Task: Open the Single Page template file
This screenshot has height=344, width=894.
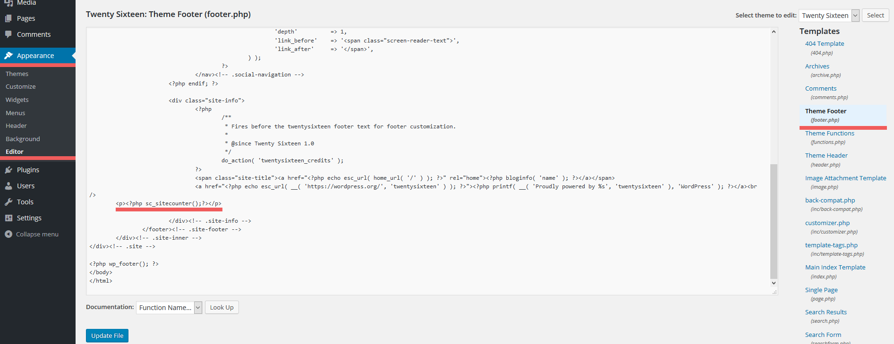Action: [821, 290]
